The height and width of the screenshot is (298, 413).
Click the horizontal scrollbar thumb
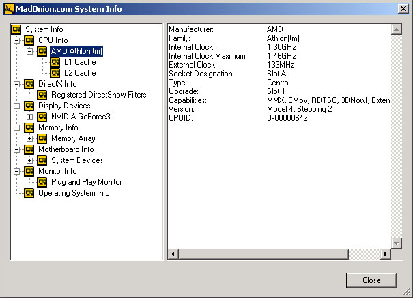pos(264,254)
